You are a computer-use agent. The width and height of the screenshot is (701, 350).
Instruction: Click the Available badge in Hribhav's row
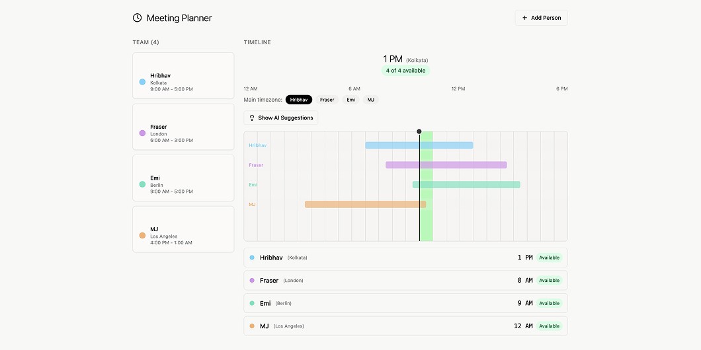(x=549, y=258)
